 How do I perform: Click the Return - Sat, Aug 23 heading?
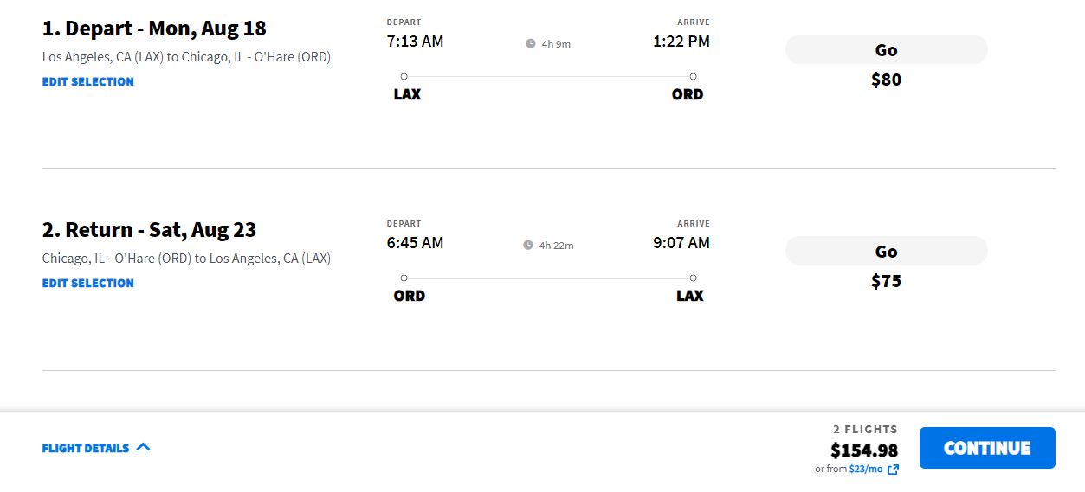(x=149, y=230)
